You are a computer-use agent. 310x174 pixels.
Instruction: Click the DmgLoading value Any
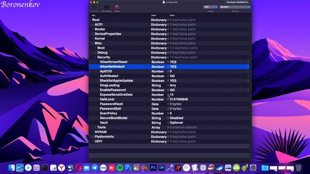[173, 86]
